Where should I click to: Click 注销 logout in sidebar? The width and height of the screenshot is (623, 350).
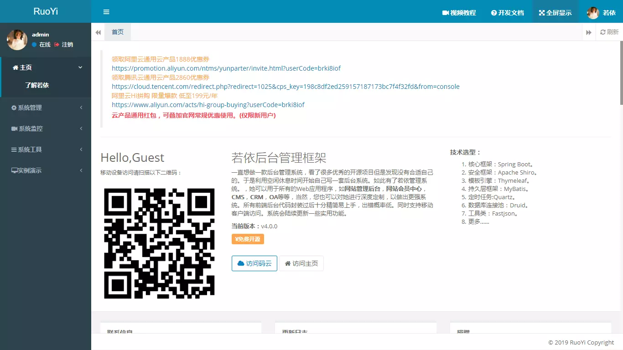63,45
